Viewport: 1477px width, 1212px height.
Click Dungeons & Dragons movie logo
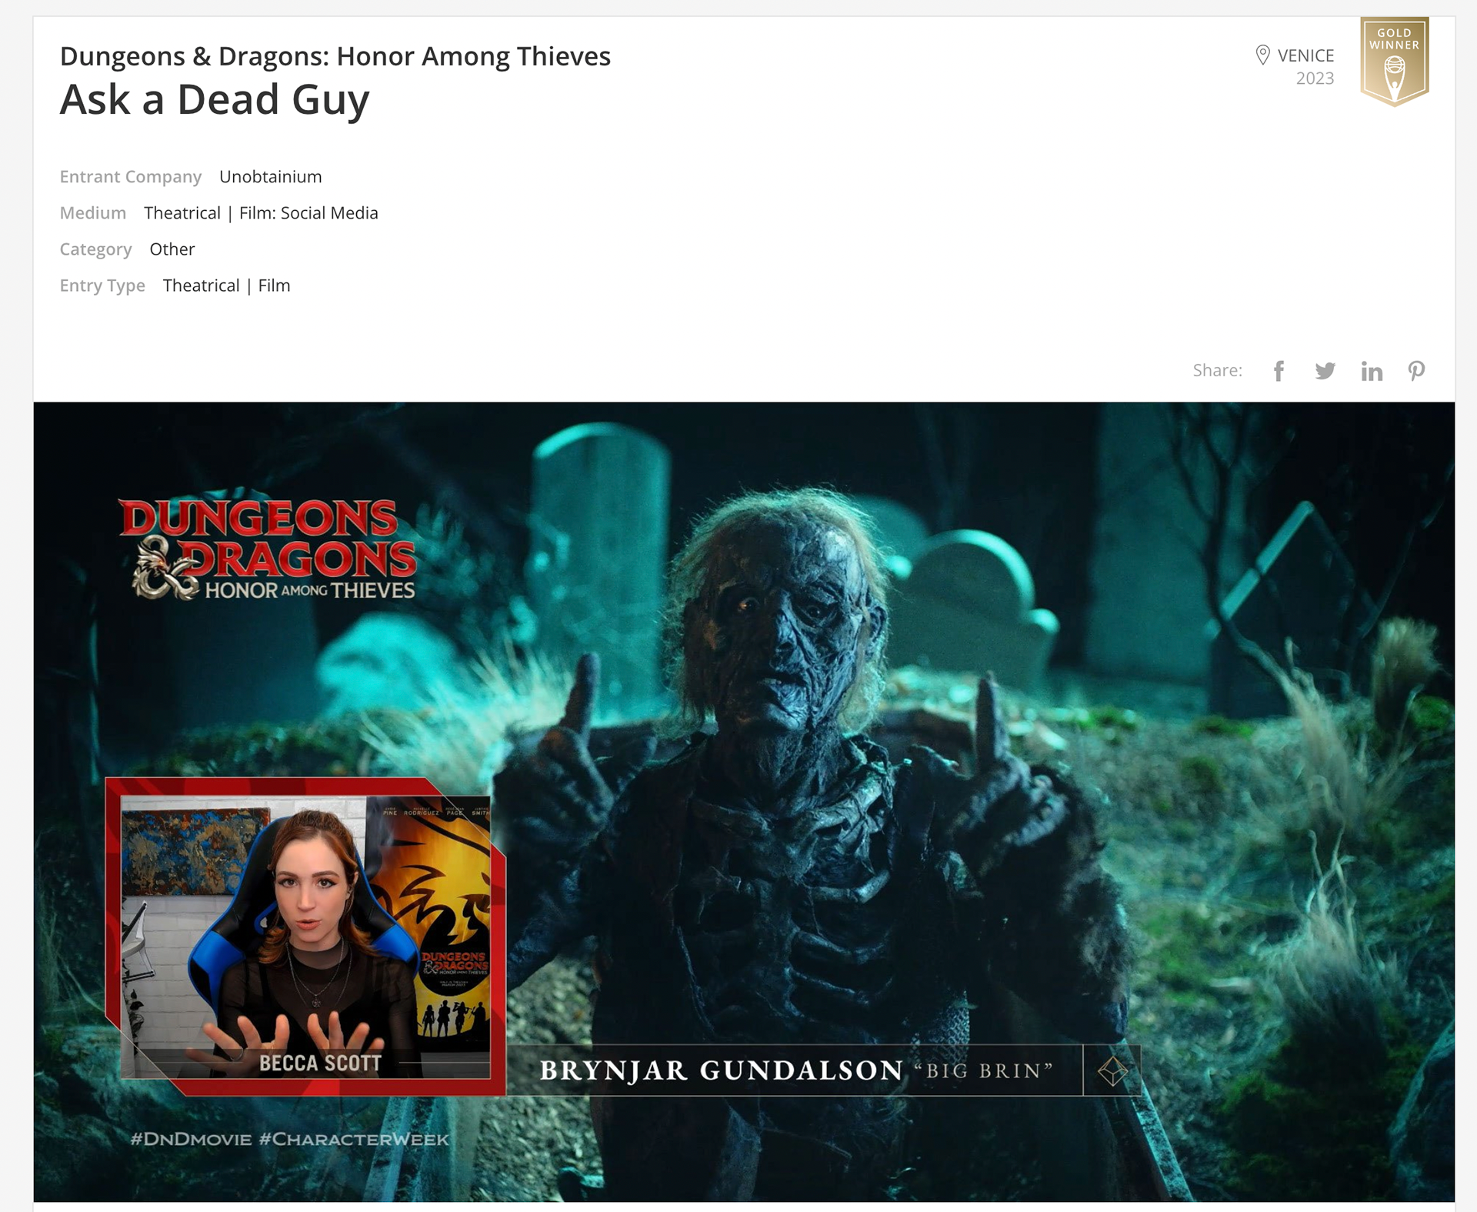(268, 546)
